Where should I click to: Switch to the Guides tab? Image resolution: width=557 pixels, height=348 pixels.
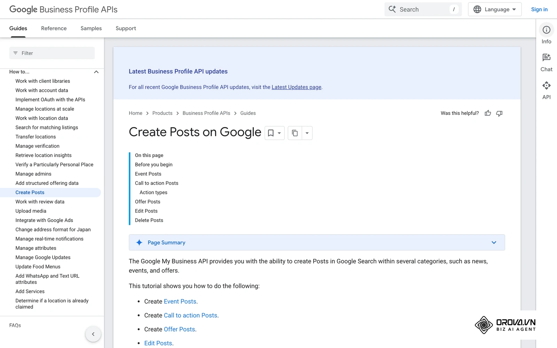point(18,28)
